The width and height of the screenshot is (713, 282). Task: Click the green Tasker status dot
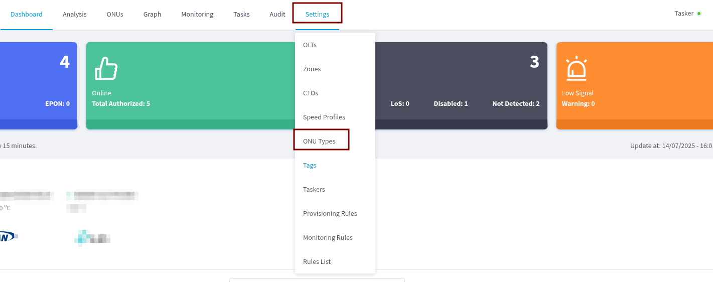point(699,14)
